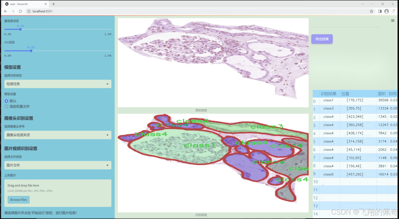399x219 pixels.
Task: Click the segmented result image (识别画面)
Action: click(x=213, y=163)
